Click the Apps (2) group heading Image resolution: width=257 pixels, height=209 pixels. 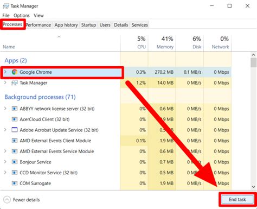click(16, 61)
